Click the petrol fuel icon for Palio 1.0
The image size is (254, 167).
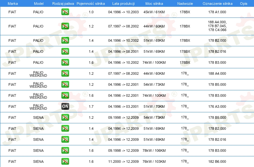[65, 12]
